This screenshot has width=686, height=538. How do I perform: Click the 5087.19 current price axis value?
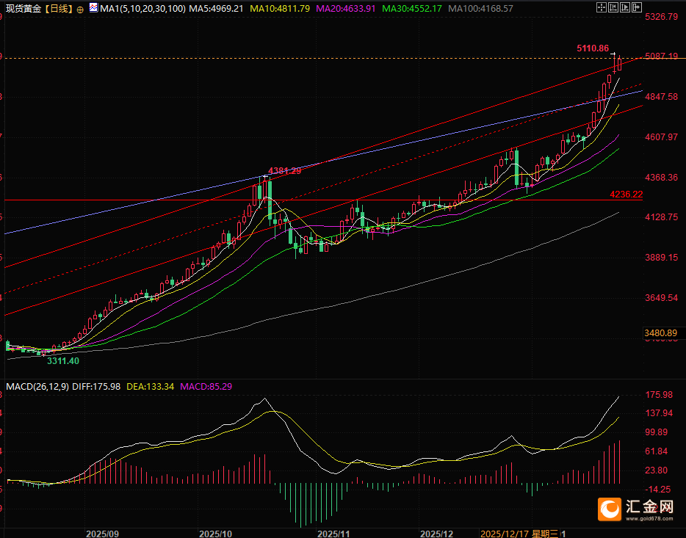coord(662,56)
